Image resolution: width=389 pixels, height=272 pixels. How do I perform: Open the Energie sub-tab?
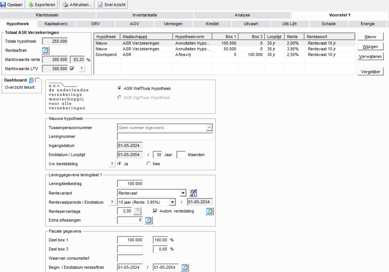pos(368,24)
